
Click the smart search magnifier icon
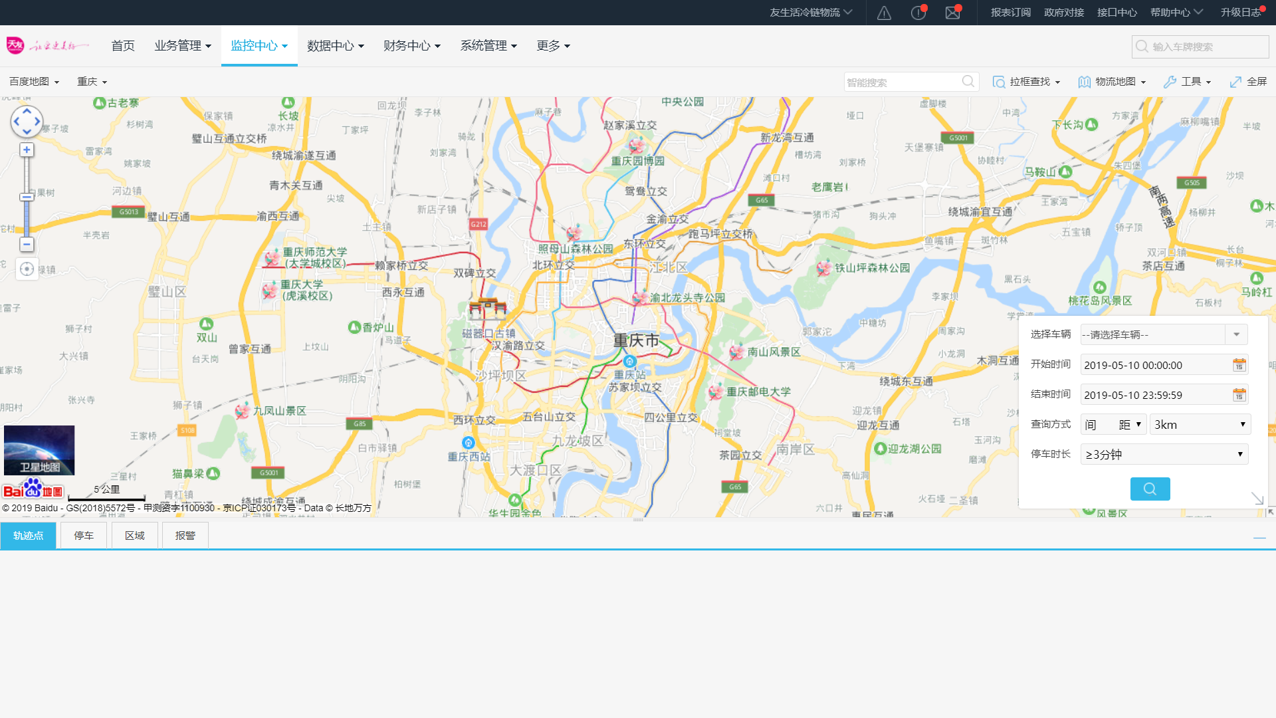[968, 82]
